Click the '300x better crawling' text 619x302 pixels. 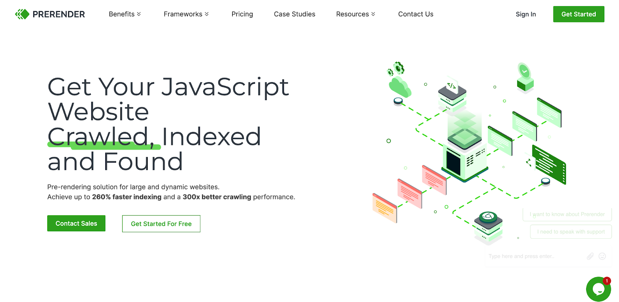(217, 197)
